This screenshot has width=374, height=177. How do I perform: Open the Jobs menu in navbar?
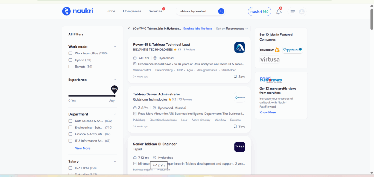tap(111, 11)
